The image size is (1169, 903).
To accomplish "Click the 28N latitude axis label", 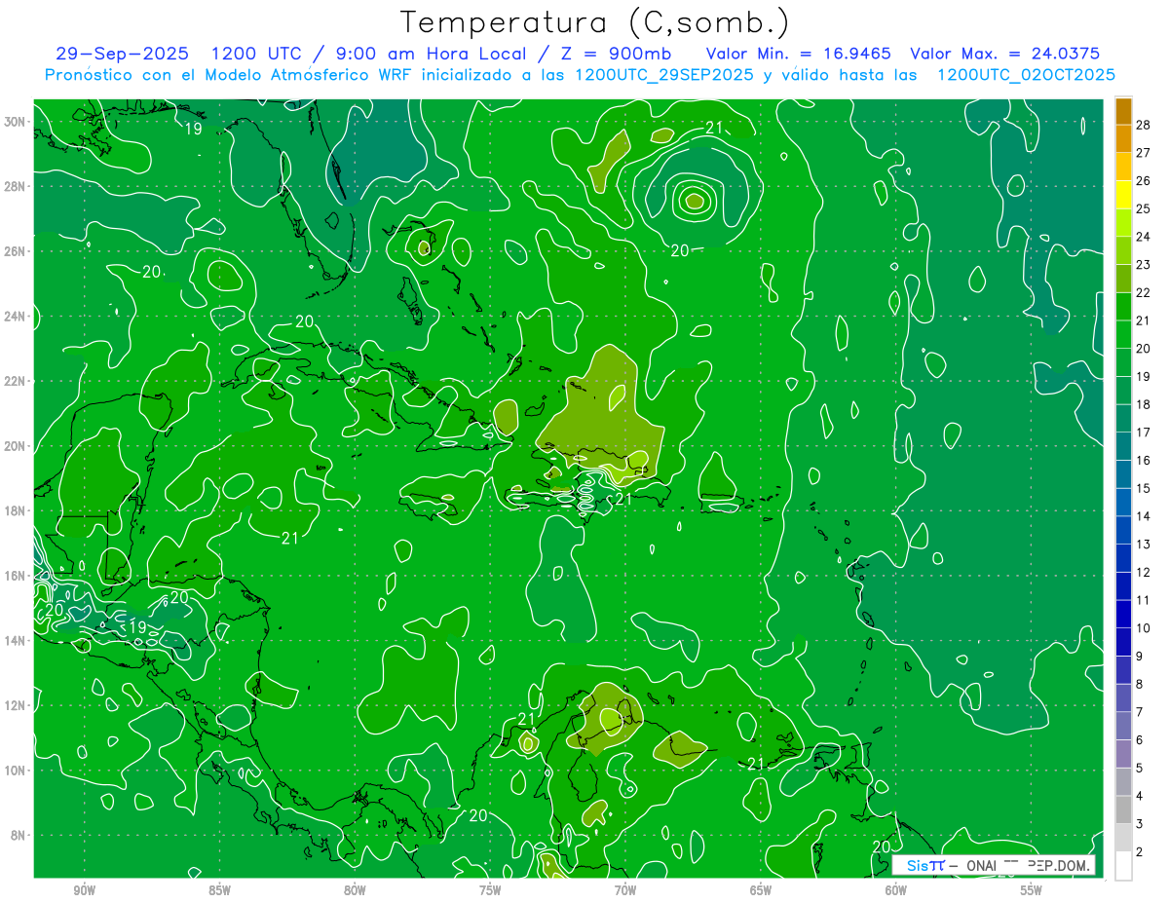I will coord(16,186).
